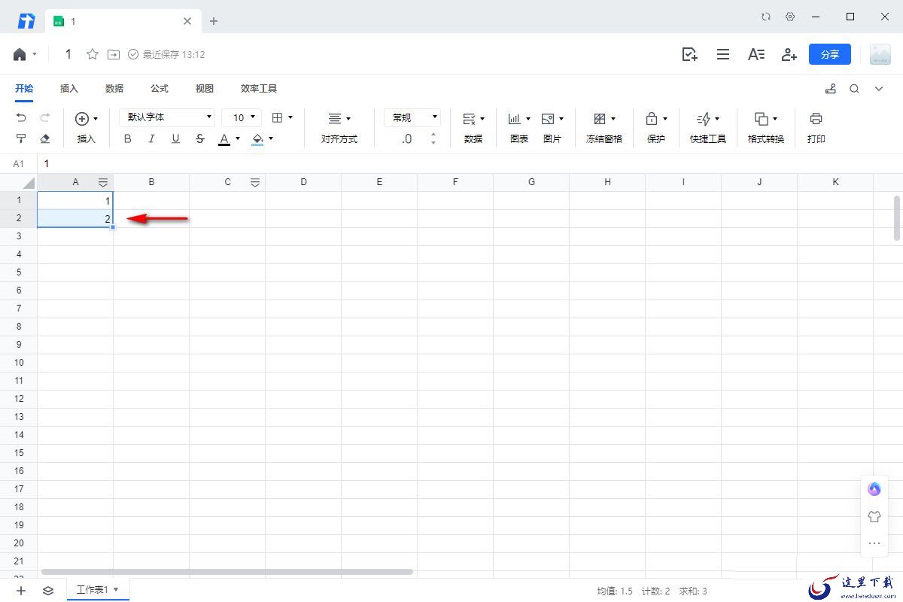Image resolution: width=903 pixels, height=602 pixels.
Task: Toggle bold formatting
Action: [127, 138]
